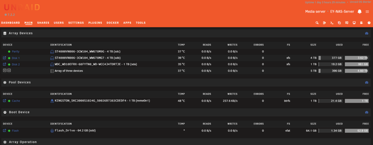The image size is (373, 145).
Task: Go to the Dashboard tab
Action: coord(10,23)
